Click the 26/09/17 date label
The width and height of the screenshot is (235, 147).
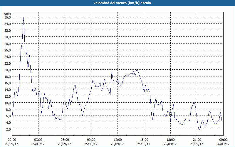pyautogui.click(x=223, y=144)
